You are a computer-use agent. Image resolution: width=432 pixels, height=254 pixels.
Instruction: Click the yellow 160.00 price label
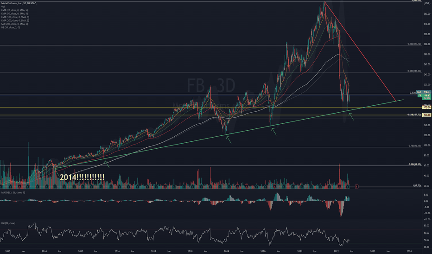click(x=427, y=115)
